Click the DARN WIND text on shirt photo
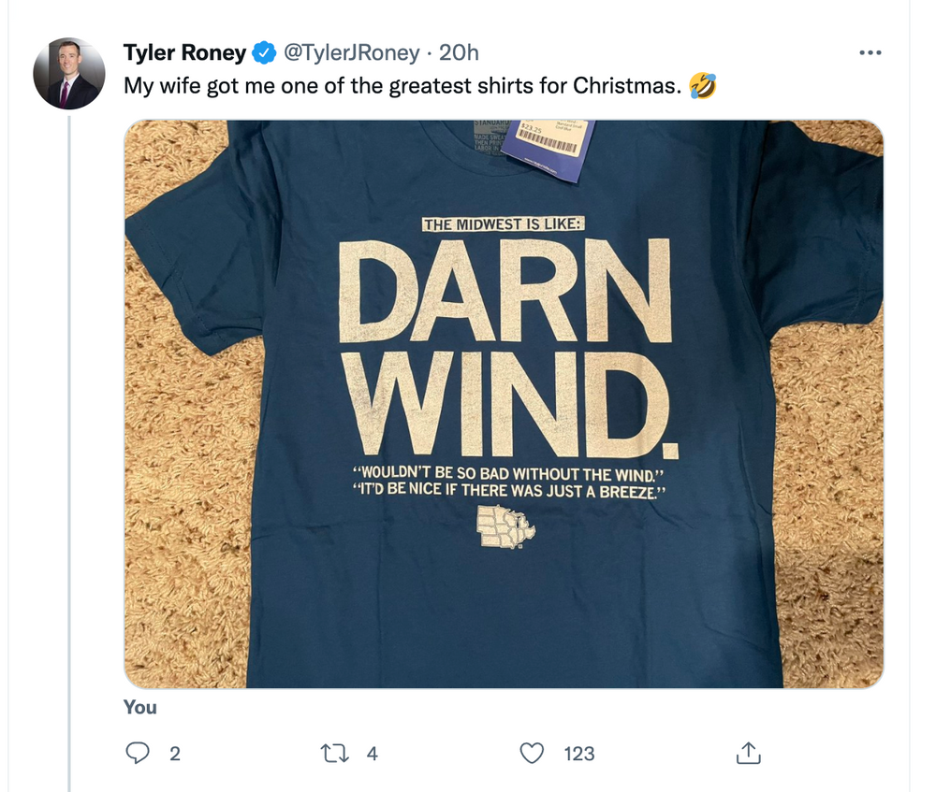The image size is (936, 792). tap(506, 344)
